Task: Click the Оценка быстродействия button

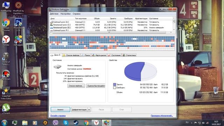Action: tap(96, 86)
